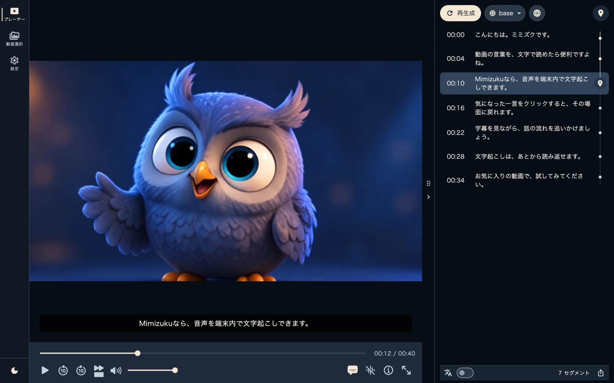Click pin icon on 00:10 segment
The height and width of the screenshot is (383, 614).
[600, 83]
